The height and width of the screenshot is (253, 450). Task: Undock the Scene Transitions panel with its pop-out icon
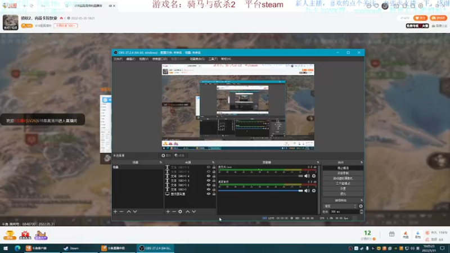[x=361, y=200]
